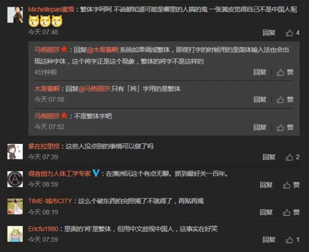309x252 pixels.
Task: Like the 得宜创力人体工学专家 comment
Action: [x=291, y=185]
